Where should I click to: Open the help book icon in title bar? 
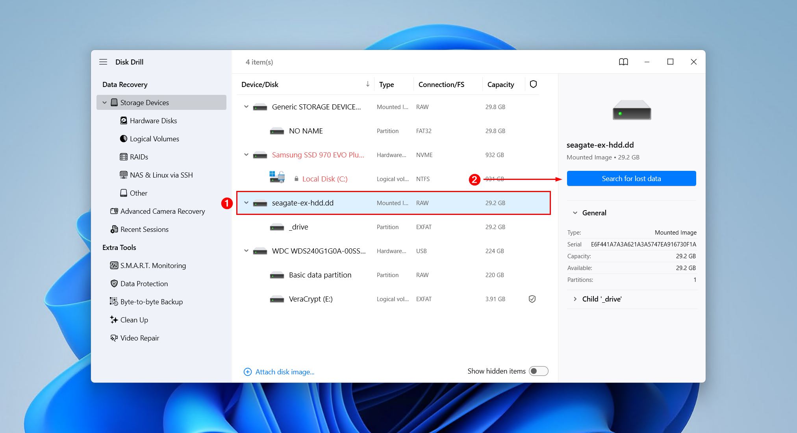623,62
